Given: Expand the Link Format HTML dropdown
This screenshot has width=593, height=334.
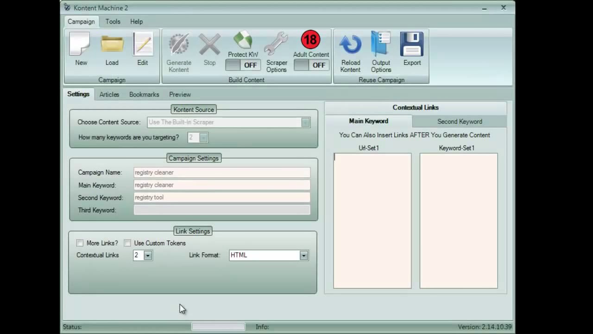Looking at the screenshot, I should pyautogui.click(x=304, y=255).
